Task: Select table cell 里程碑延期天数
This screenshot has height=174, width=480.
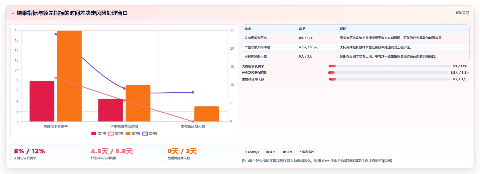Action: click(255, 57)
